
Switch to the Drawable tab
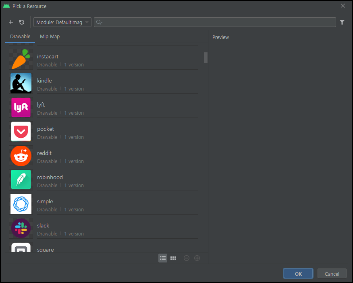coord(20,37)
